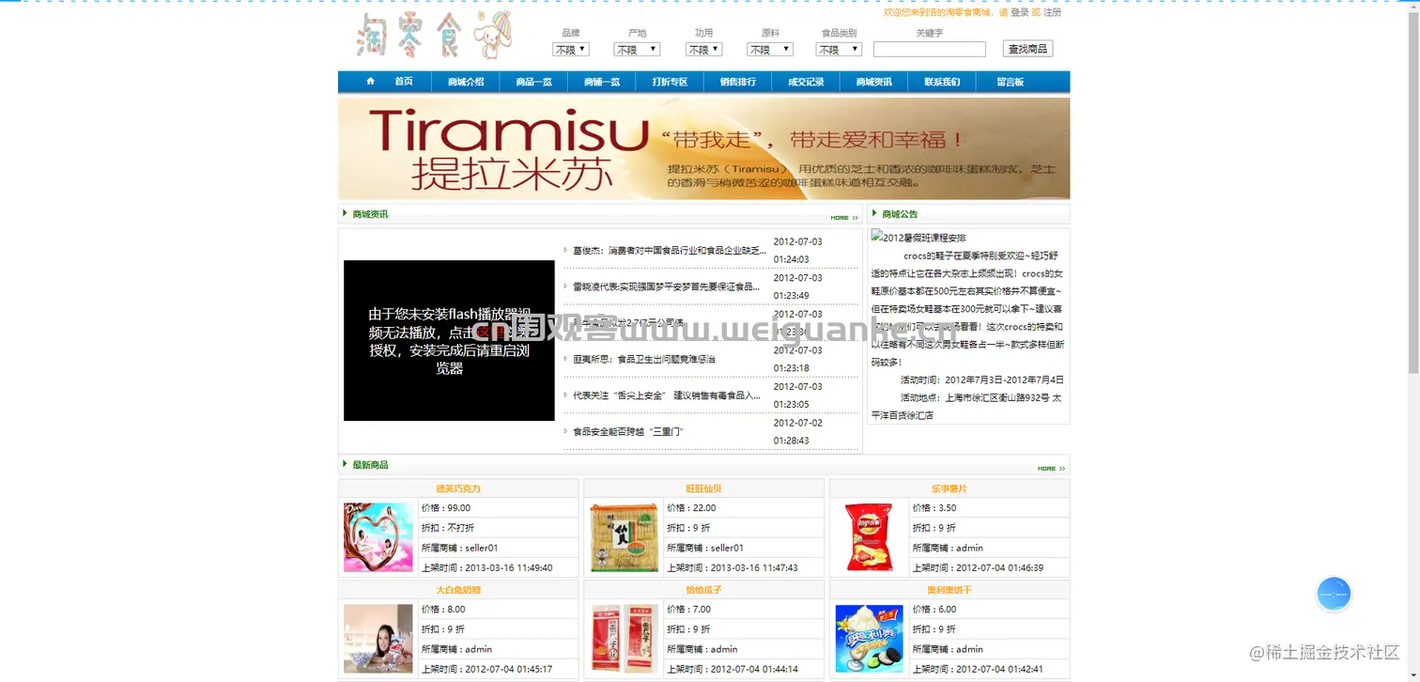Open 联系我们 navigation item

point(942,82)
